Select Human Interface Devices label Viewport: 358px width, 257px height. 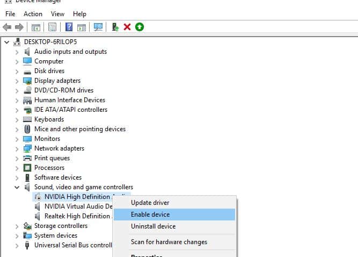(x=70, y=100)
